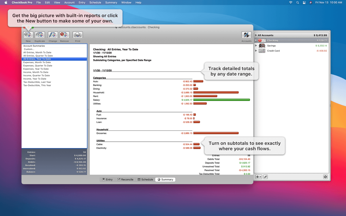This screenshot has width=346, height=216.
Task: Open the Window menu
Action: (x=126, y=3)
